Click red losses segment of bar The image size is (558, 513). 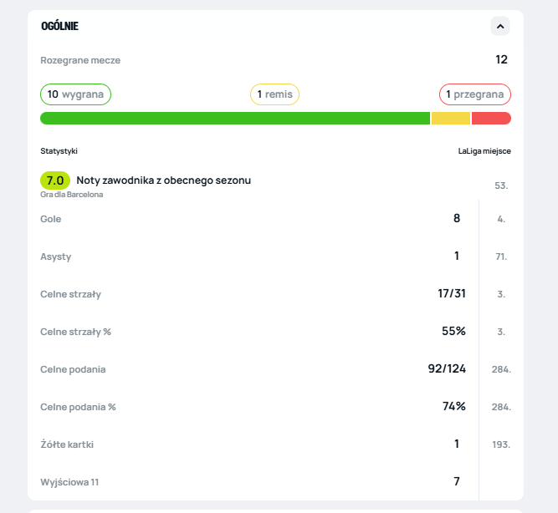click(x=491, y=119)
